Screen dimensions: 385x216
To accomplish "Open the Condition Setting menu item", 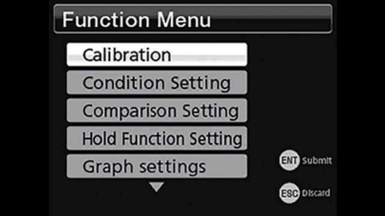I will coord(157,83).
